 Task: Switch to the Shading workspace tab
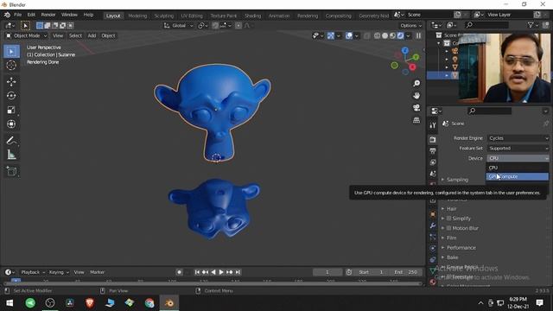coord(253,16)
